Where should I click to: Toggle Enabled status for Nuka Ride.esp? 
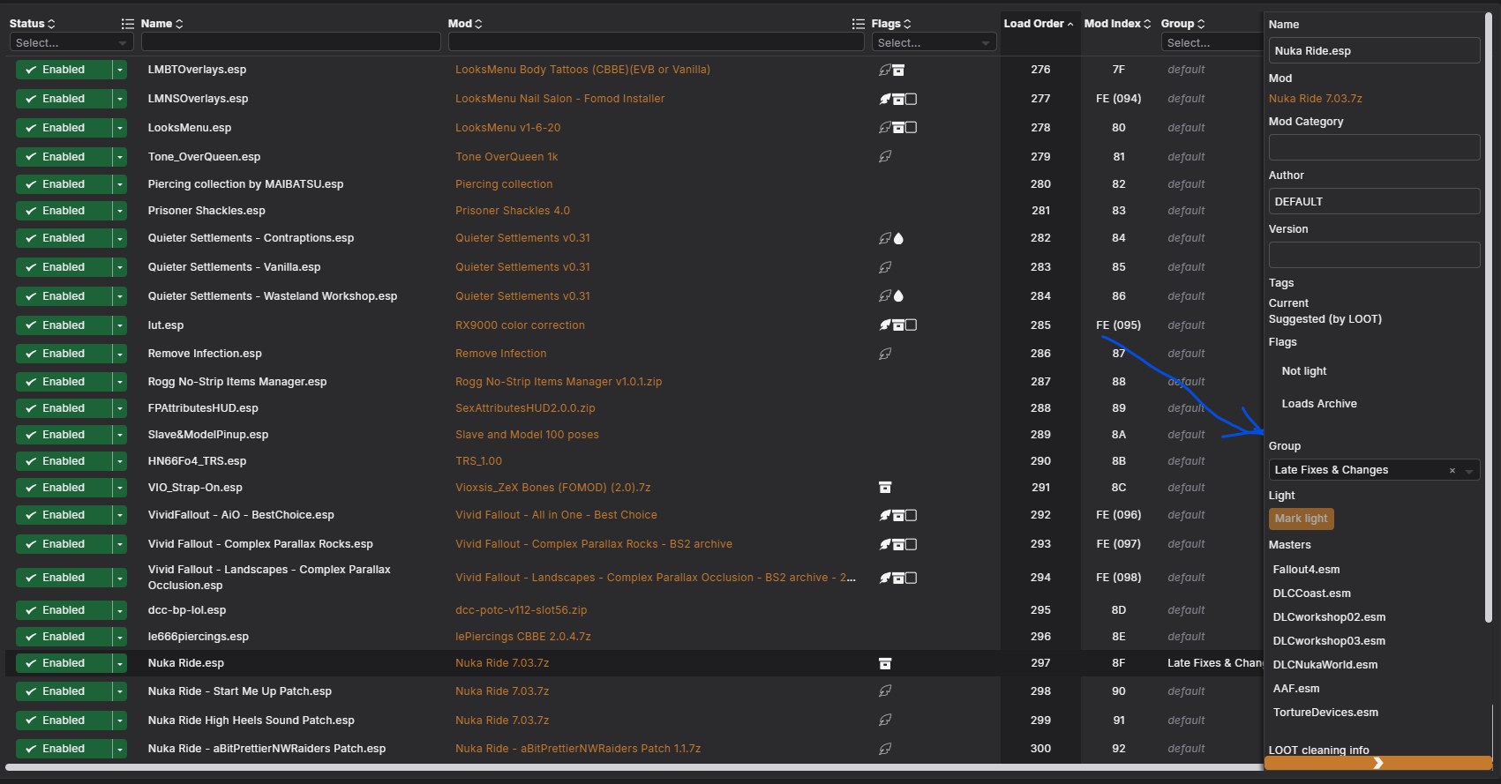[64, 663]
